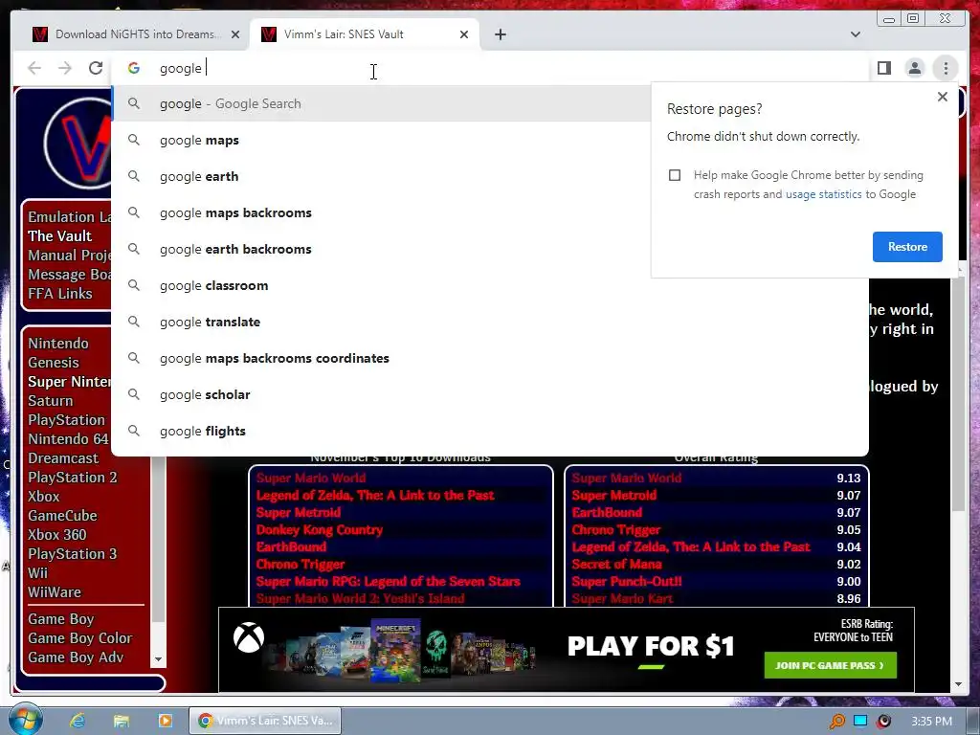980x735 pixels.
Task: Enable sending crash reports checkbox
Action: tap(675, 175)
